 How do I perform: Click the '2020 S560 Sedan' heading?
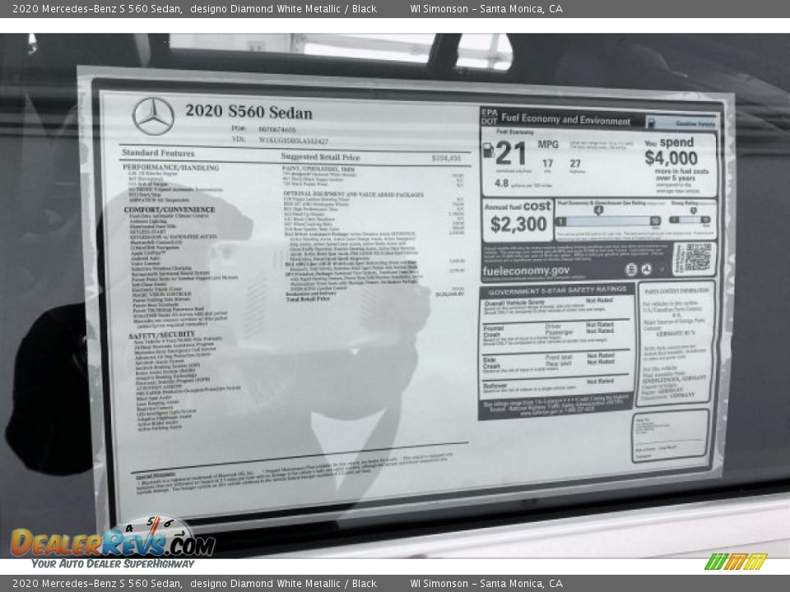coord(249,112)
